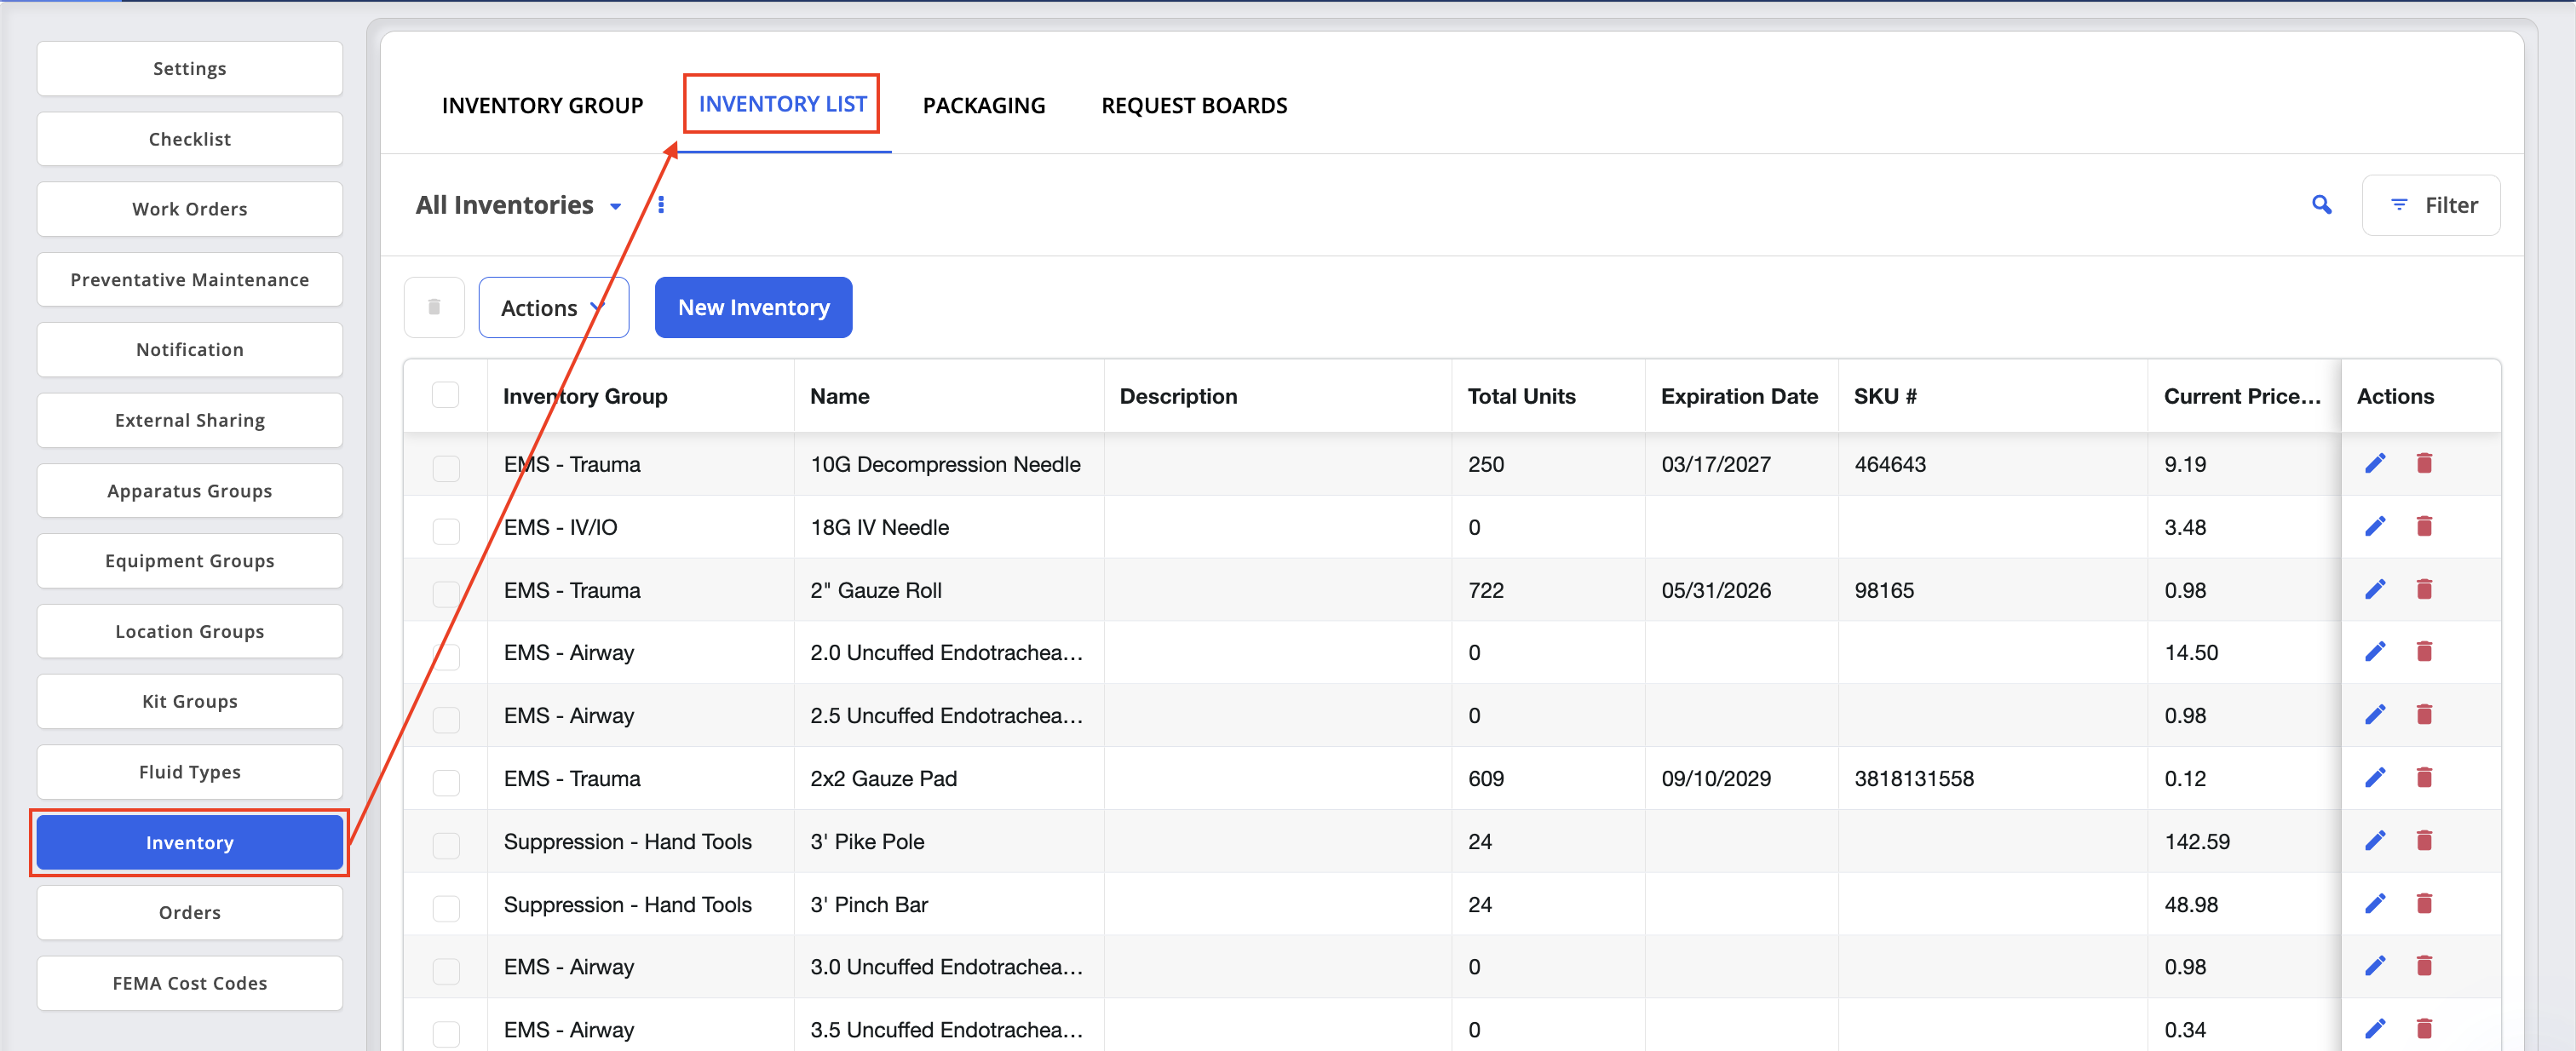
Task: Select Inventory in the sidebar
Action: click(x=190, y=842)
